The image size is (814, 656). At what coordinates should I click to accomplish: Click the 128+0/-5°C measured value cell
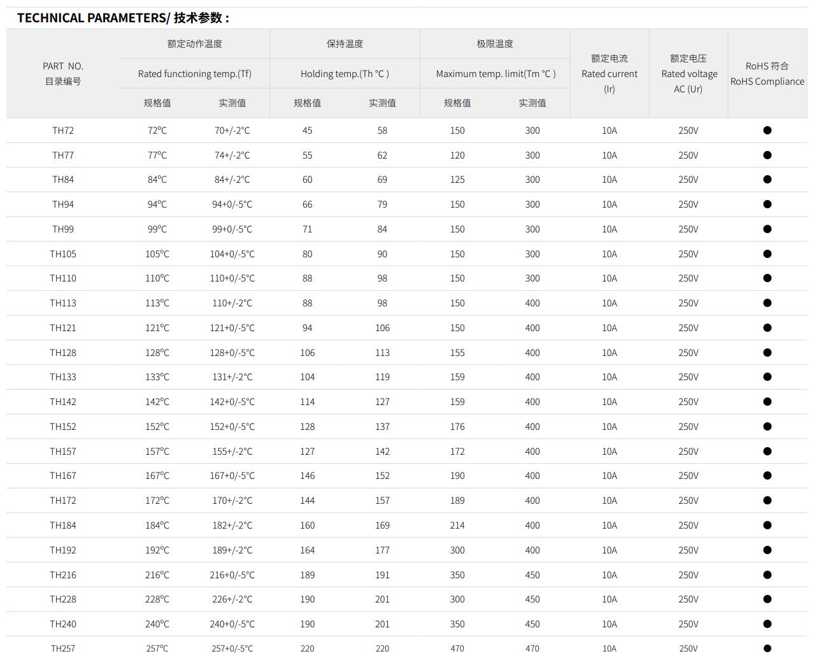[x=232, y=353]
